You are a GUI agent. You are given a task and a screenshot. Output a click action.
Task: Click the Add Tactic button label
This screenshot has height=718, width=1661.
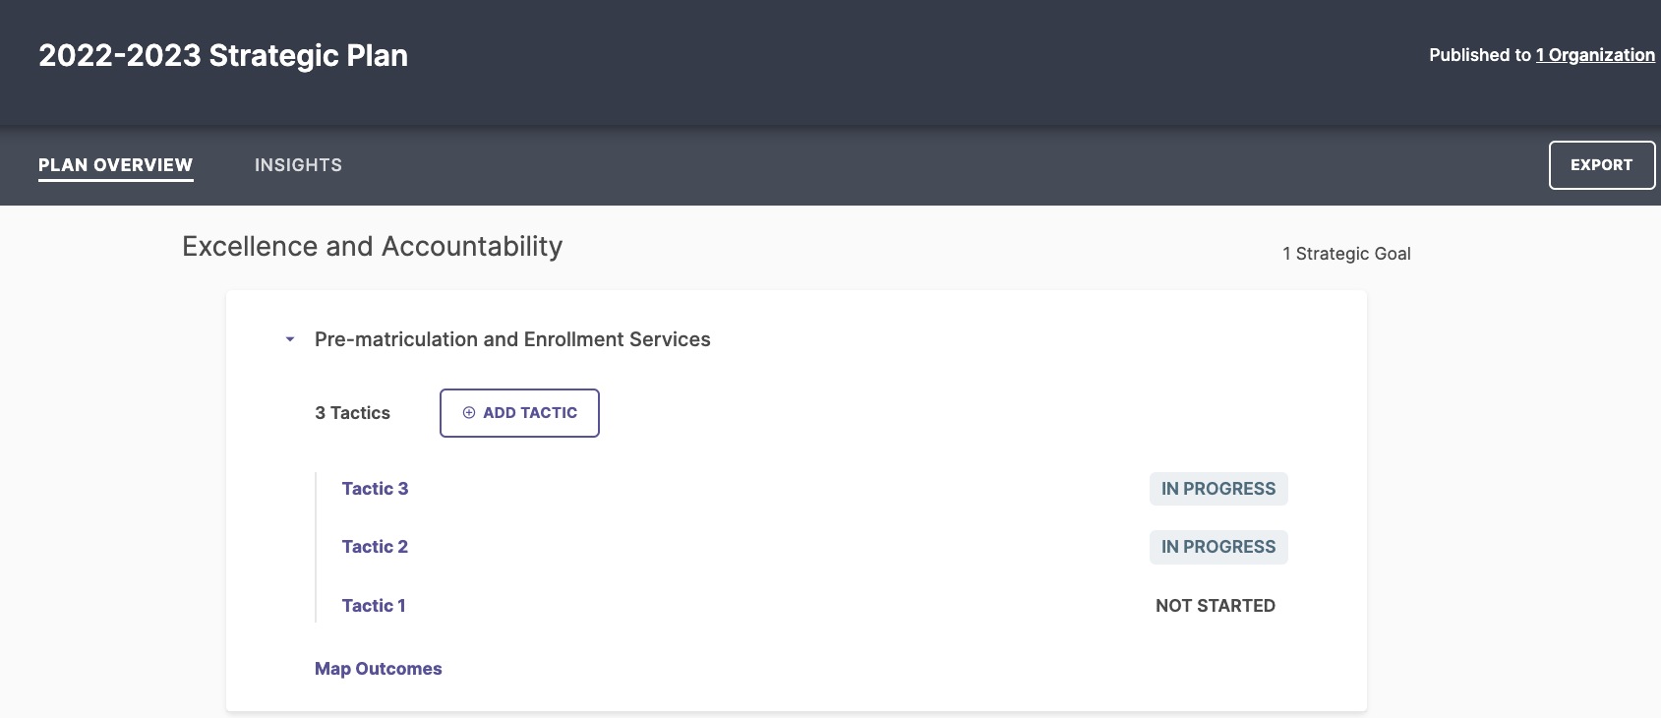(530, 413)
